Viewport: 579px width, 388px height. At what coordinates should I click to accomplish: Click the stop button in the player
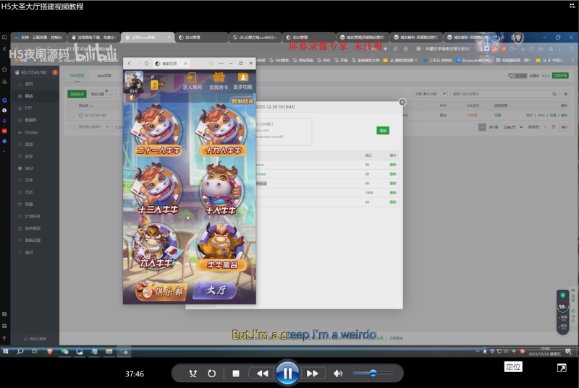[235, 374]
